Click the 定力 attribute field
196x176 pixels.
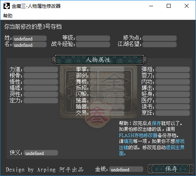click(x=41, y=100)
